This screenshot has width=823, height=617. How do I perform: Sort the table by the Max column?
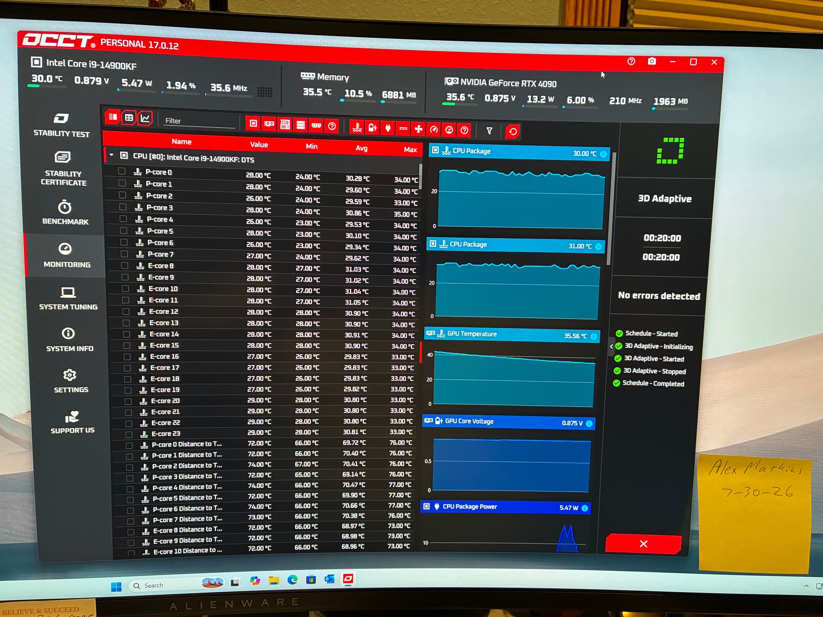coord(410,150)
